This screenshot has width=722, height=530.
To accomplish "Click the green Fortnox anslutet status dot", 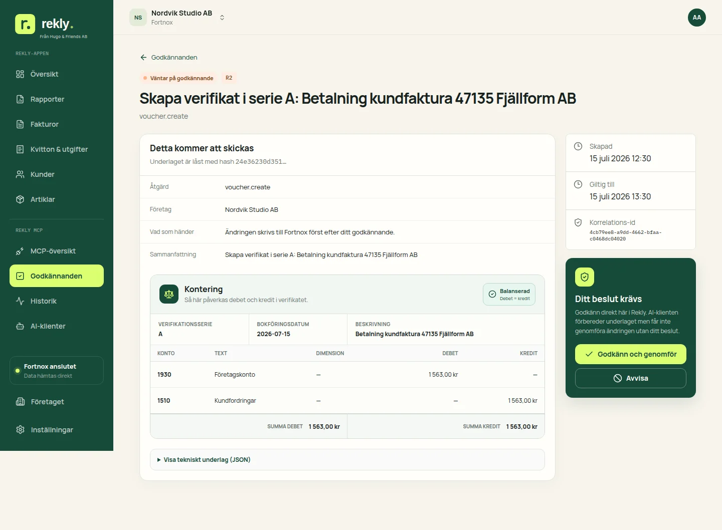I will pos(18,371).
